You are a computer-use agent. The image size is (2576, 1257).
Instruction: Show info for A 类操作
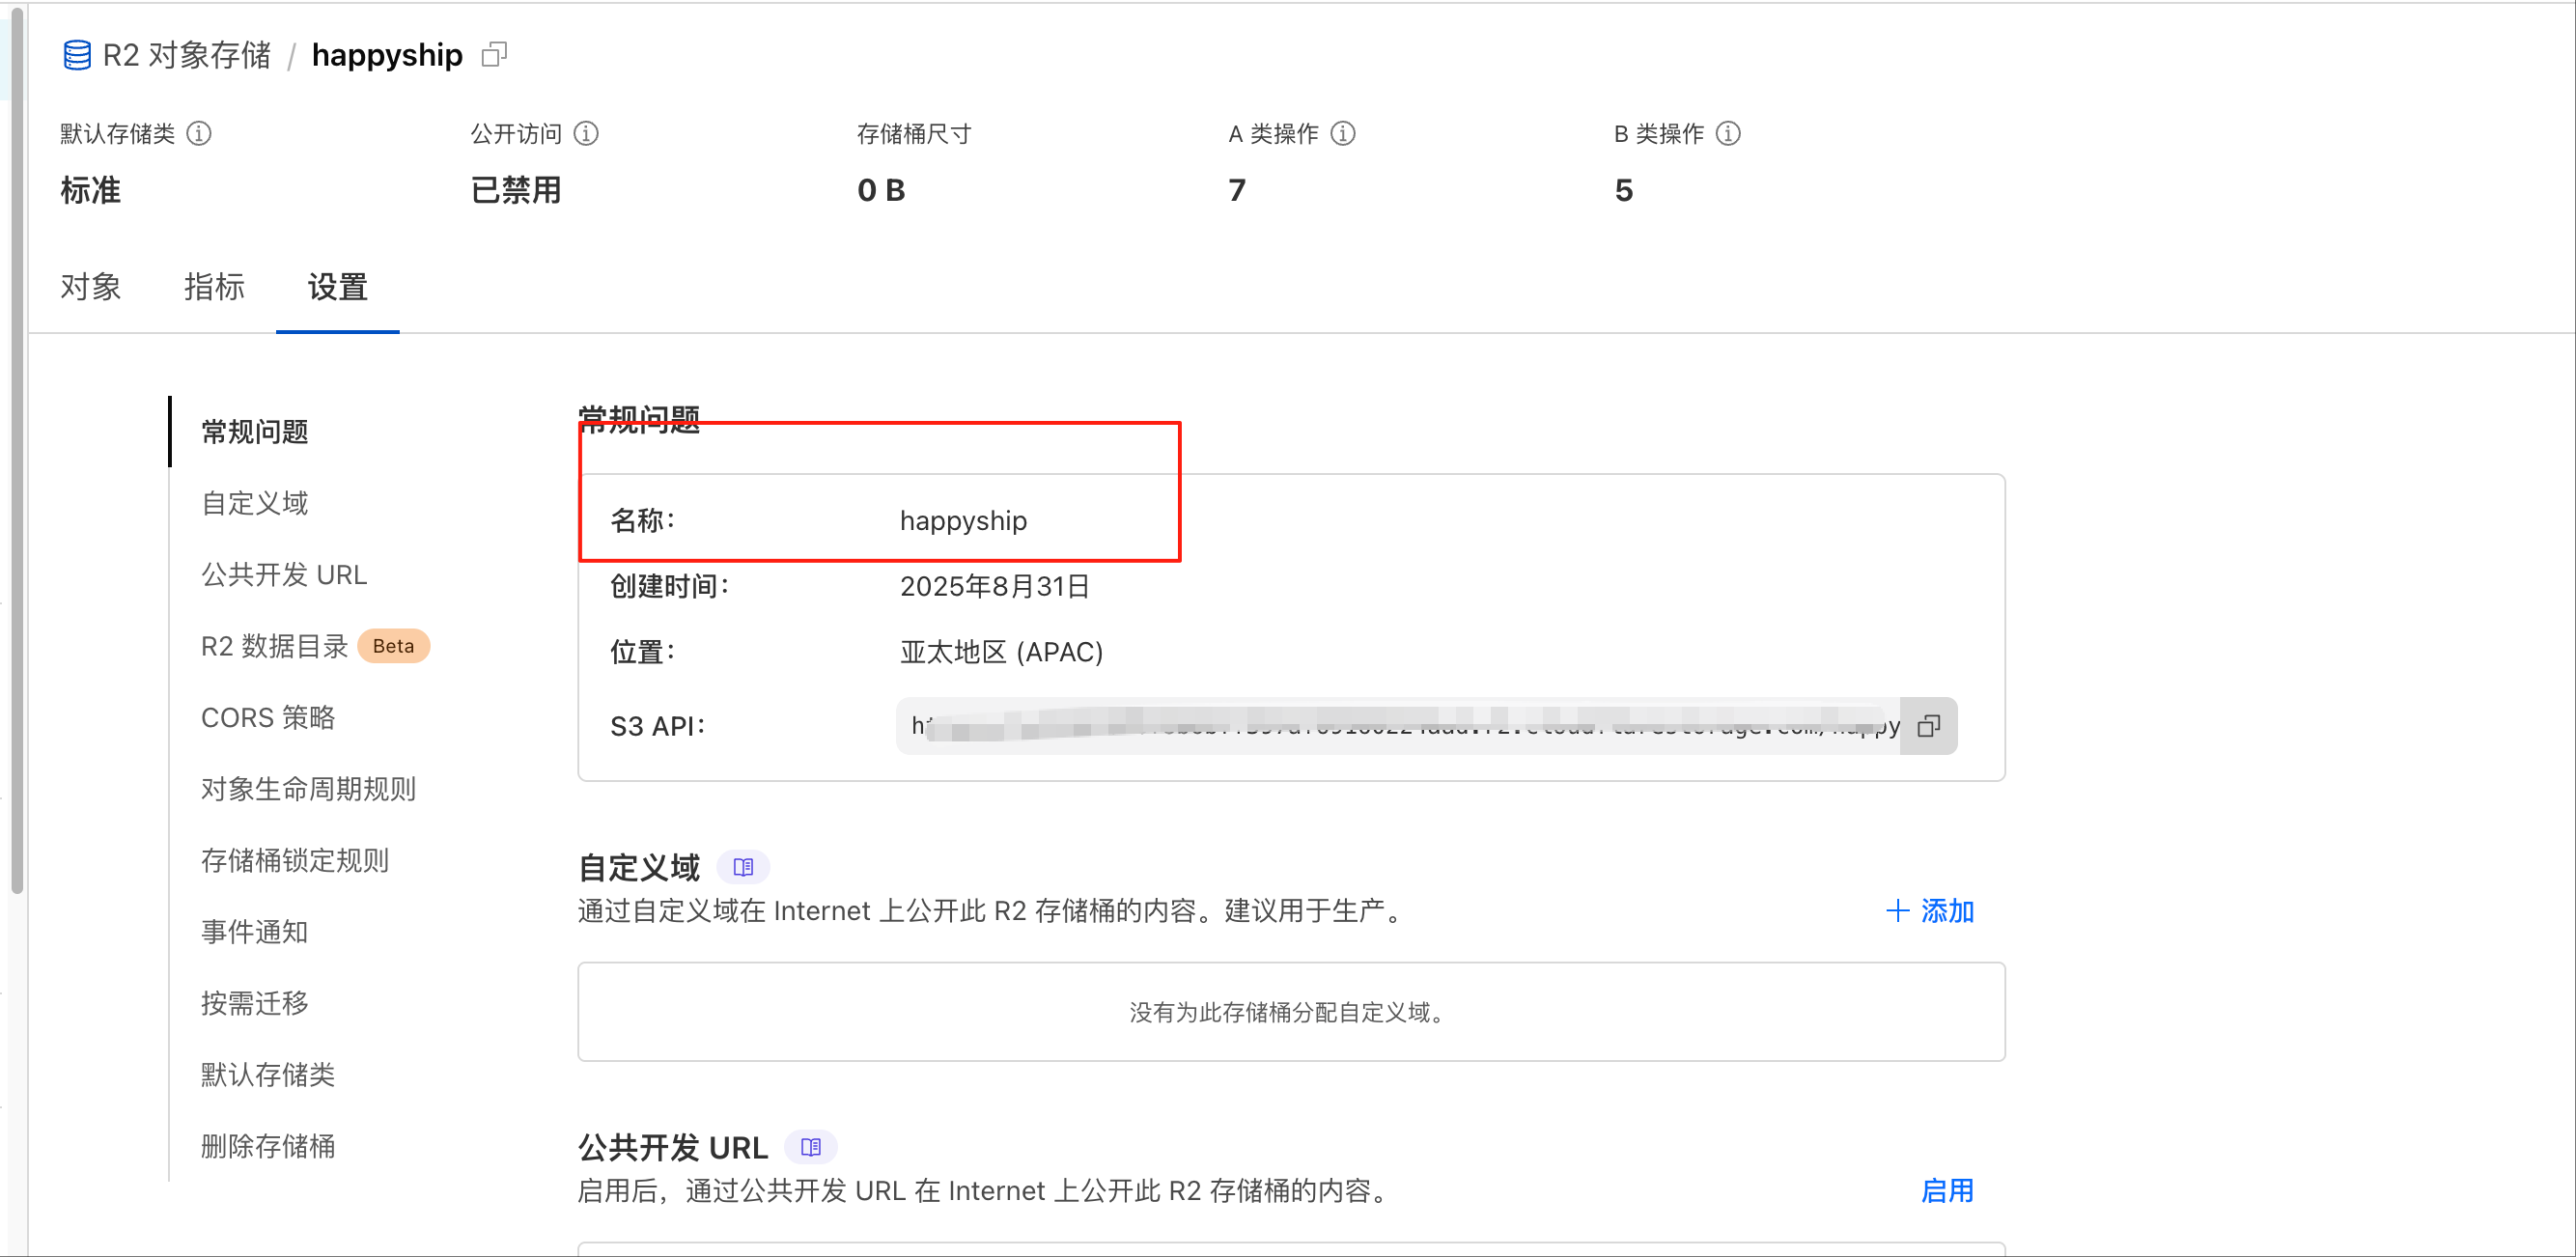click(1343, 133)
